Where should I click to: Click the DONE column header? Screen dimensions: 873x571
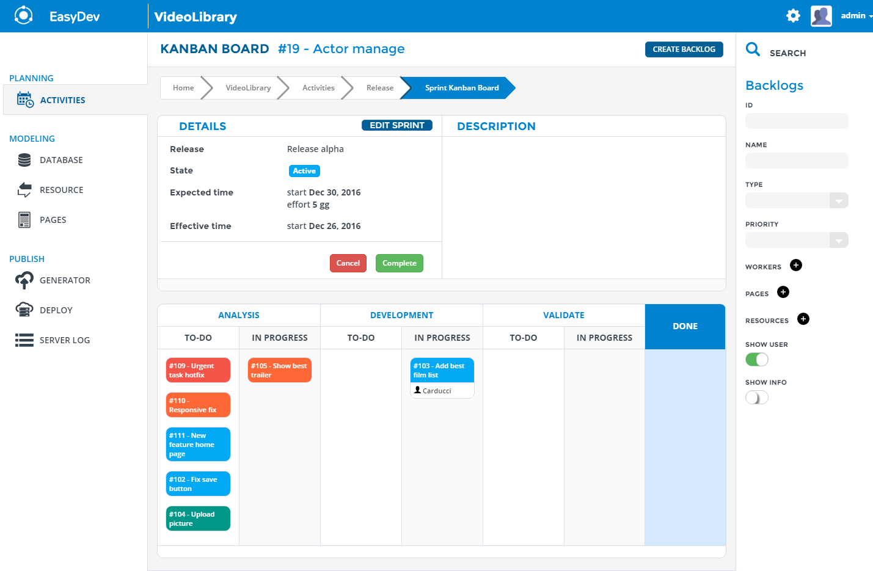point(685,326)
